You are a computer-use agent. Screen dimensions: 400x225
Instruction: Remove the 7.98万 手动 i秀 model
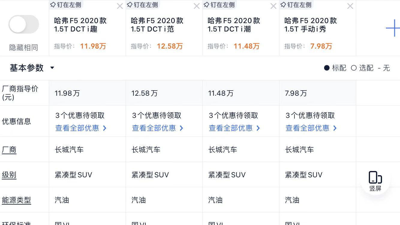[x=350, y=6]
